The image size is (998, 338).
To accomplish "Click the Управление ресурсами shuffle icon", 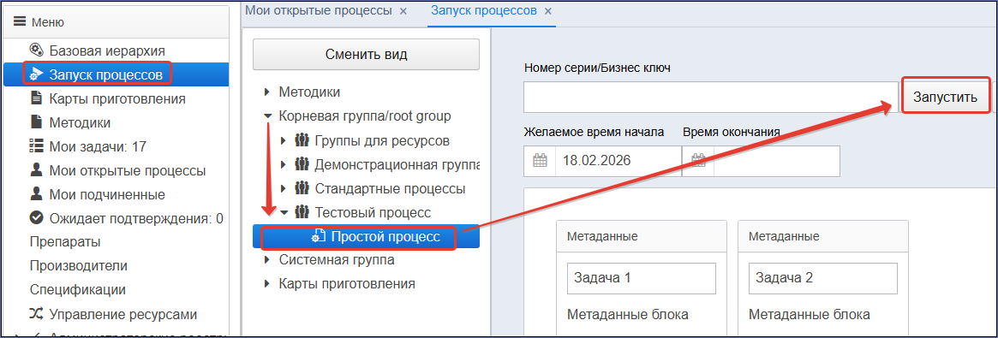I will (x=37, y=314).
